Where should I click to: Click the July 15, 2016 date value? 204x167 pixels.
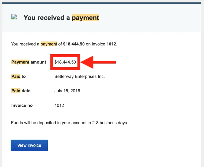[x=67, y=91]
